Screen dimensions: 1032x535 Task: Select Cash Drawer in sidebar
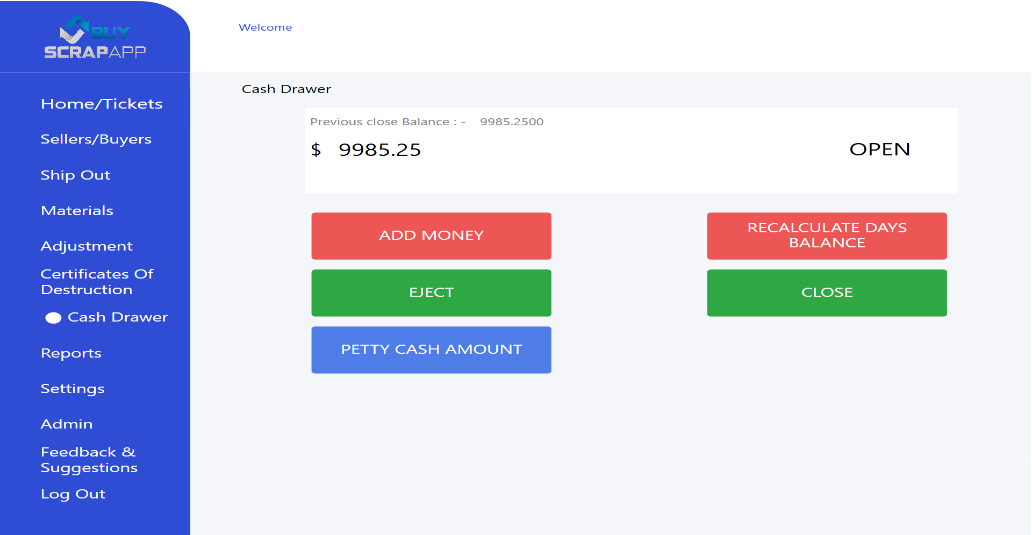118,317
